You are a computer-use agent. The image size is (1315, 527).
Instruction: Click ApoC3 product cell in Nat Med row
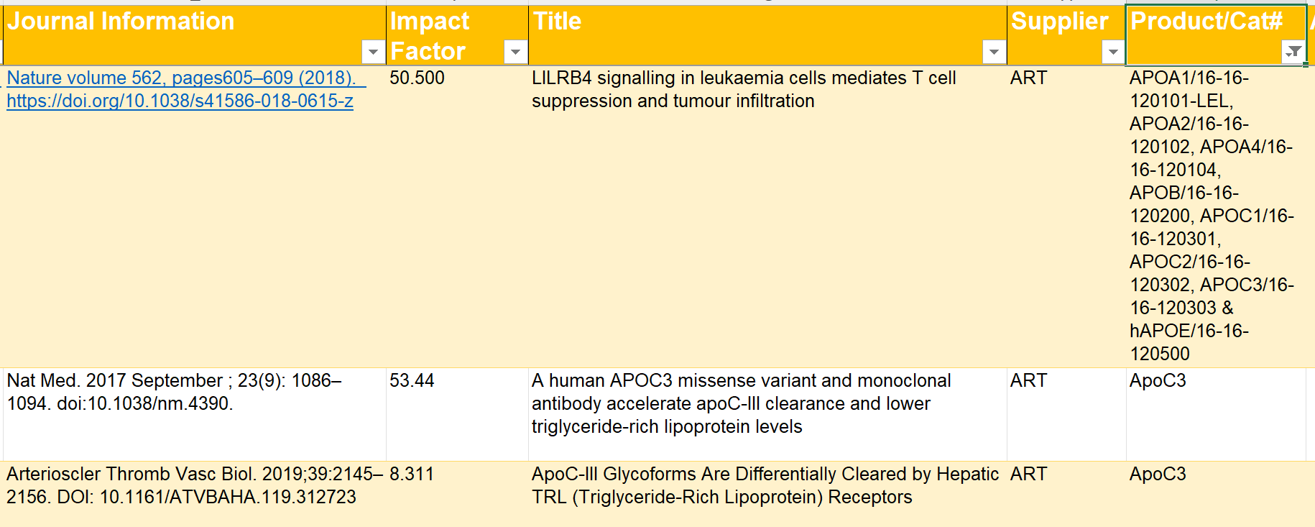[x=1214, y=413]
